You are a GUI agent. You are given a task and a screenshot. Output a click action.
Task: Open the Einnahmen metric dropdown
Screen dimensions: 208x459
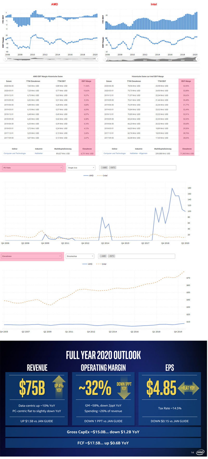click(x=31, y=256)
